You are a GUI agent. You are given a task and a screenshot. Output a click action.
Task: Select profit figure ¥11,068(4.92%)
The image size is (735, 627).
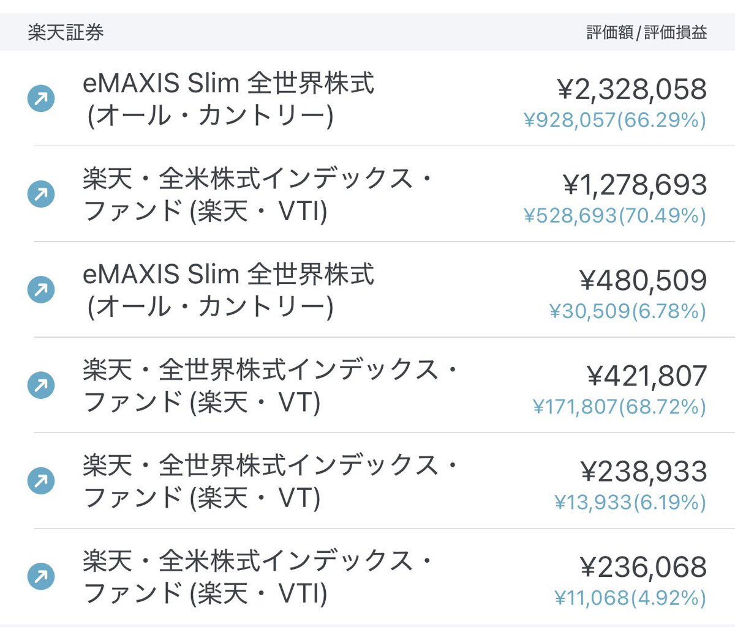(x=630, y=597)
